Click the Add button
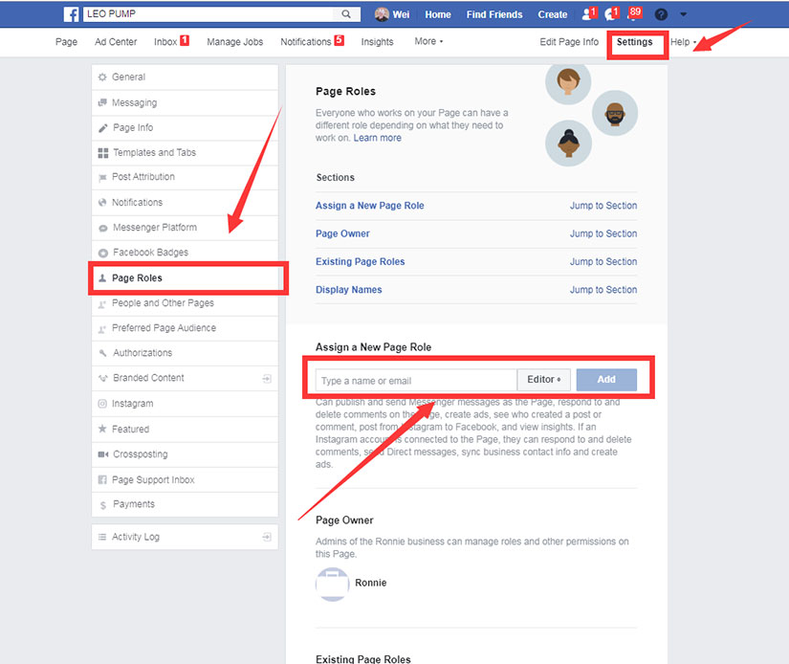 [x=606, y=380]
